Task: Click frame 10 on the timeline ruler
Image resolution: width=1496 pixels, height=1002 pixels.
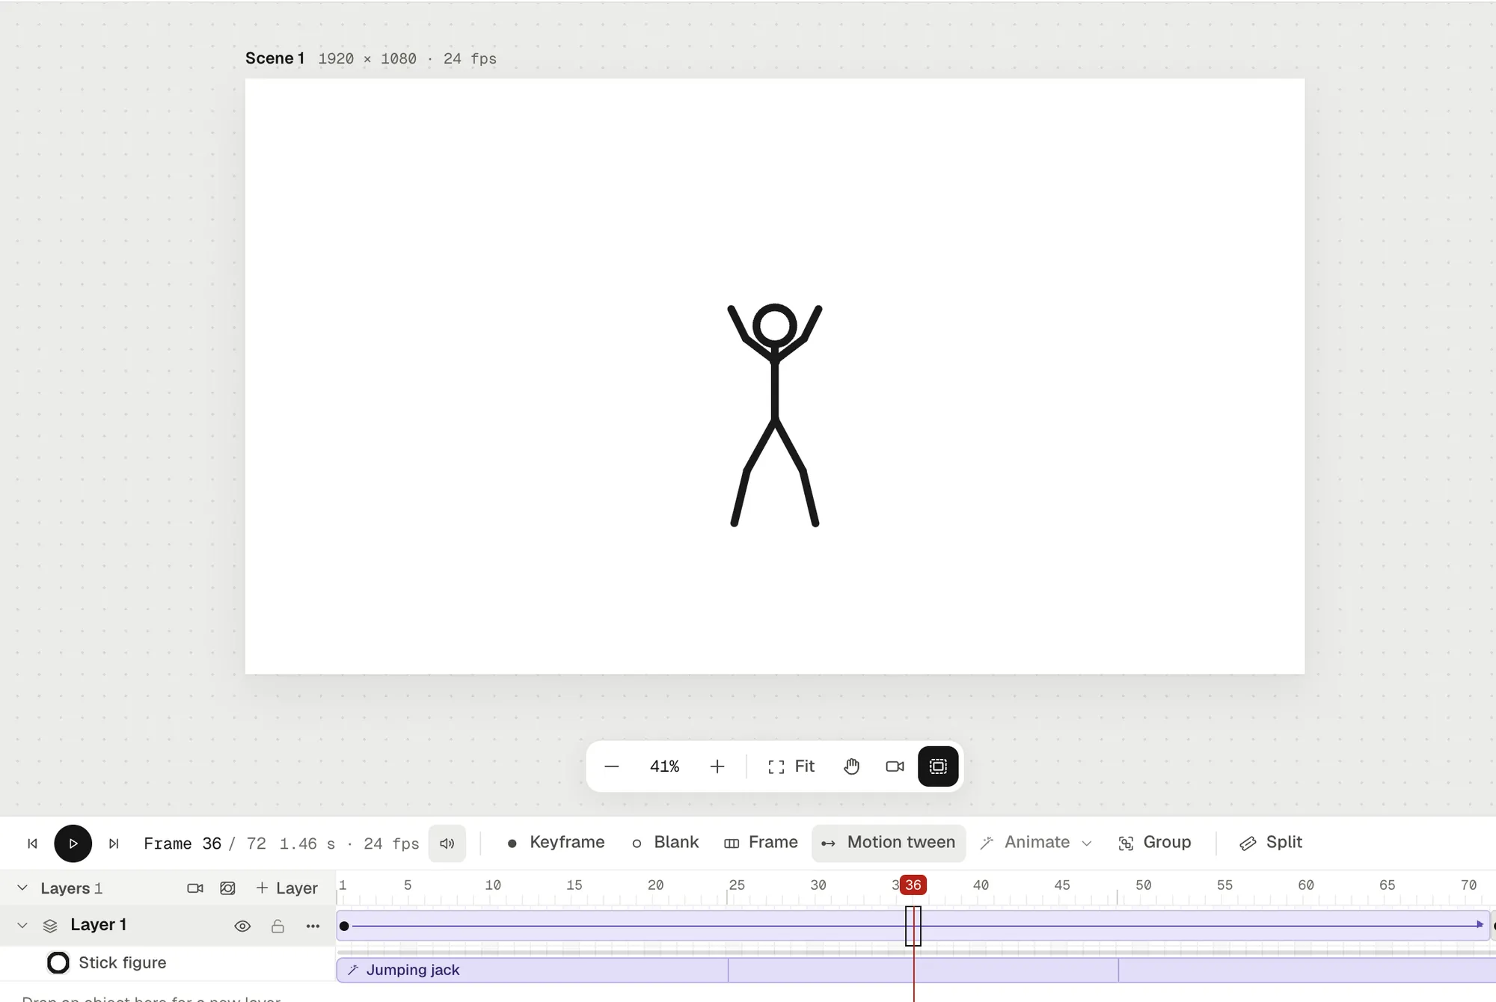Action: pyautogui.click(x=493, y=885)
